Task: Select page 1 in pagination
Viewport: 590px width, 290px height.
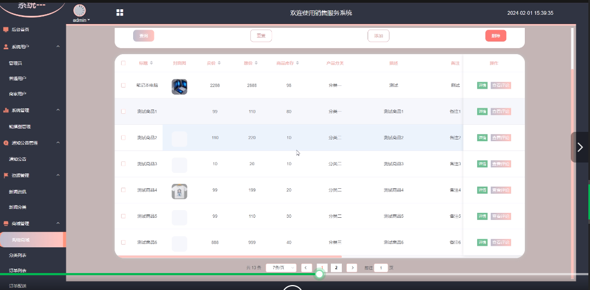Action: [322, 268]
